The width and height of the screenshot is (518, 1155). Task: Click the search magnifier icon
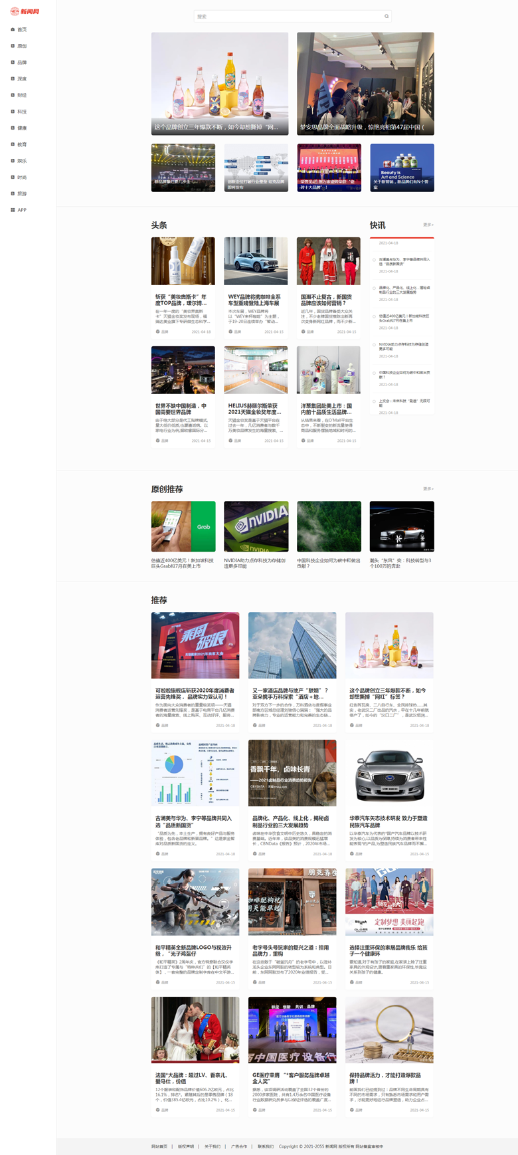click(x=387, y=17)
